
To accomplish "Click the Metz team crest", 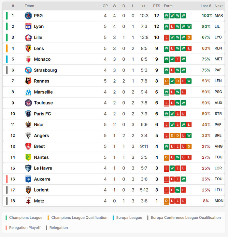I will (28, 201).
